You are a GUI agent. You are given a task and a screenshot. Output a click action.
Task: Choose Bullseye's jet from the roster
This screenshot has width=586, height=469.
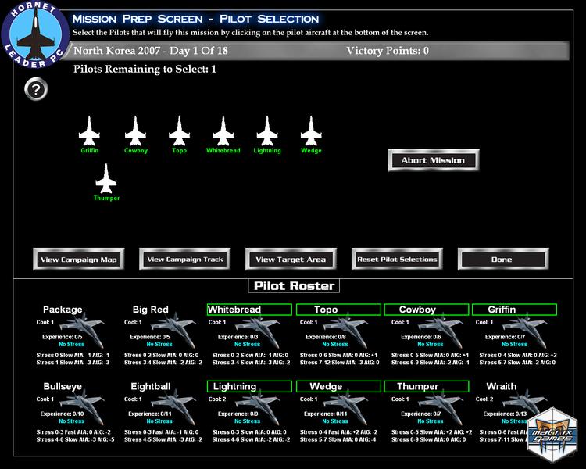[x=83, y=404]
